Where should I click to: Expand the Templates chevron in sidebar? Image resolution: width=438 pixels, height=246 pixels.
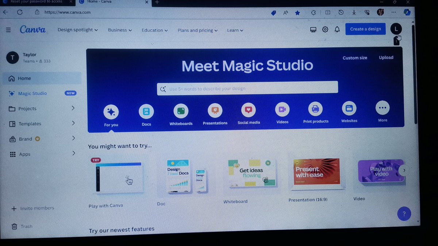click(73, 123)
